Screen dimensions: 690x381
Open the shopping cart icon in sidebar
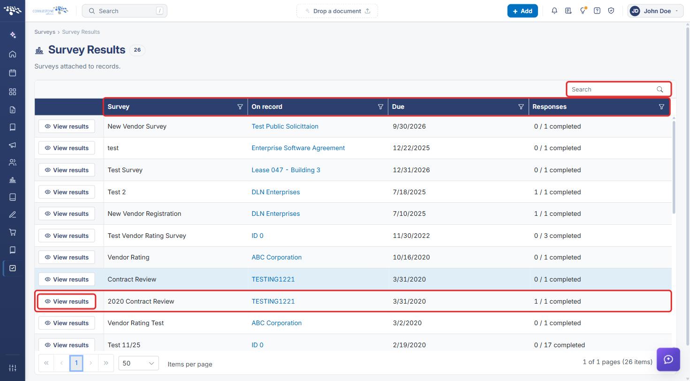coord(13,232)
